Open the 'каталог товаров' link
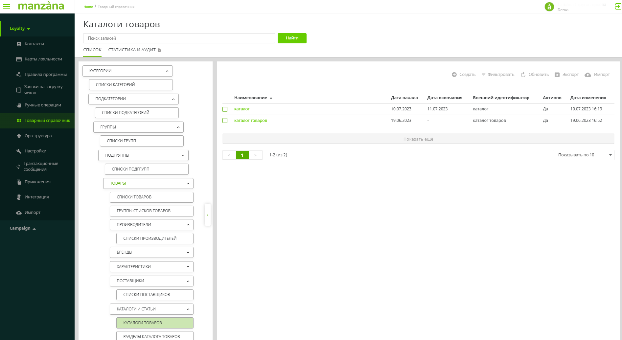Image resolution: width=622 pixels, height=340 pixels. click(x=250, y=121)
